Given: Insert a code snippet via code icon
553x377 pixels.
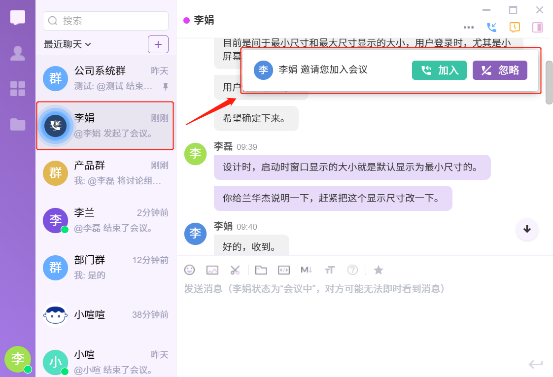Looking at the screenshot, I should coord(283,270).
